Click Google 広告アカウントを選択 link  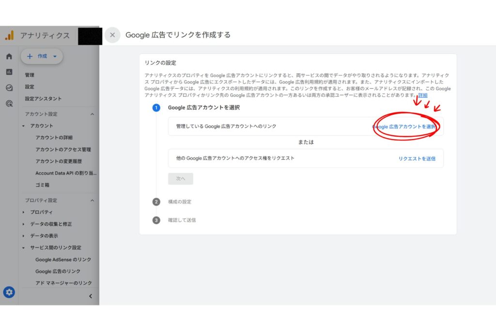(404, 126)
